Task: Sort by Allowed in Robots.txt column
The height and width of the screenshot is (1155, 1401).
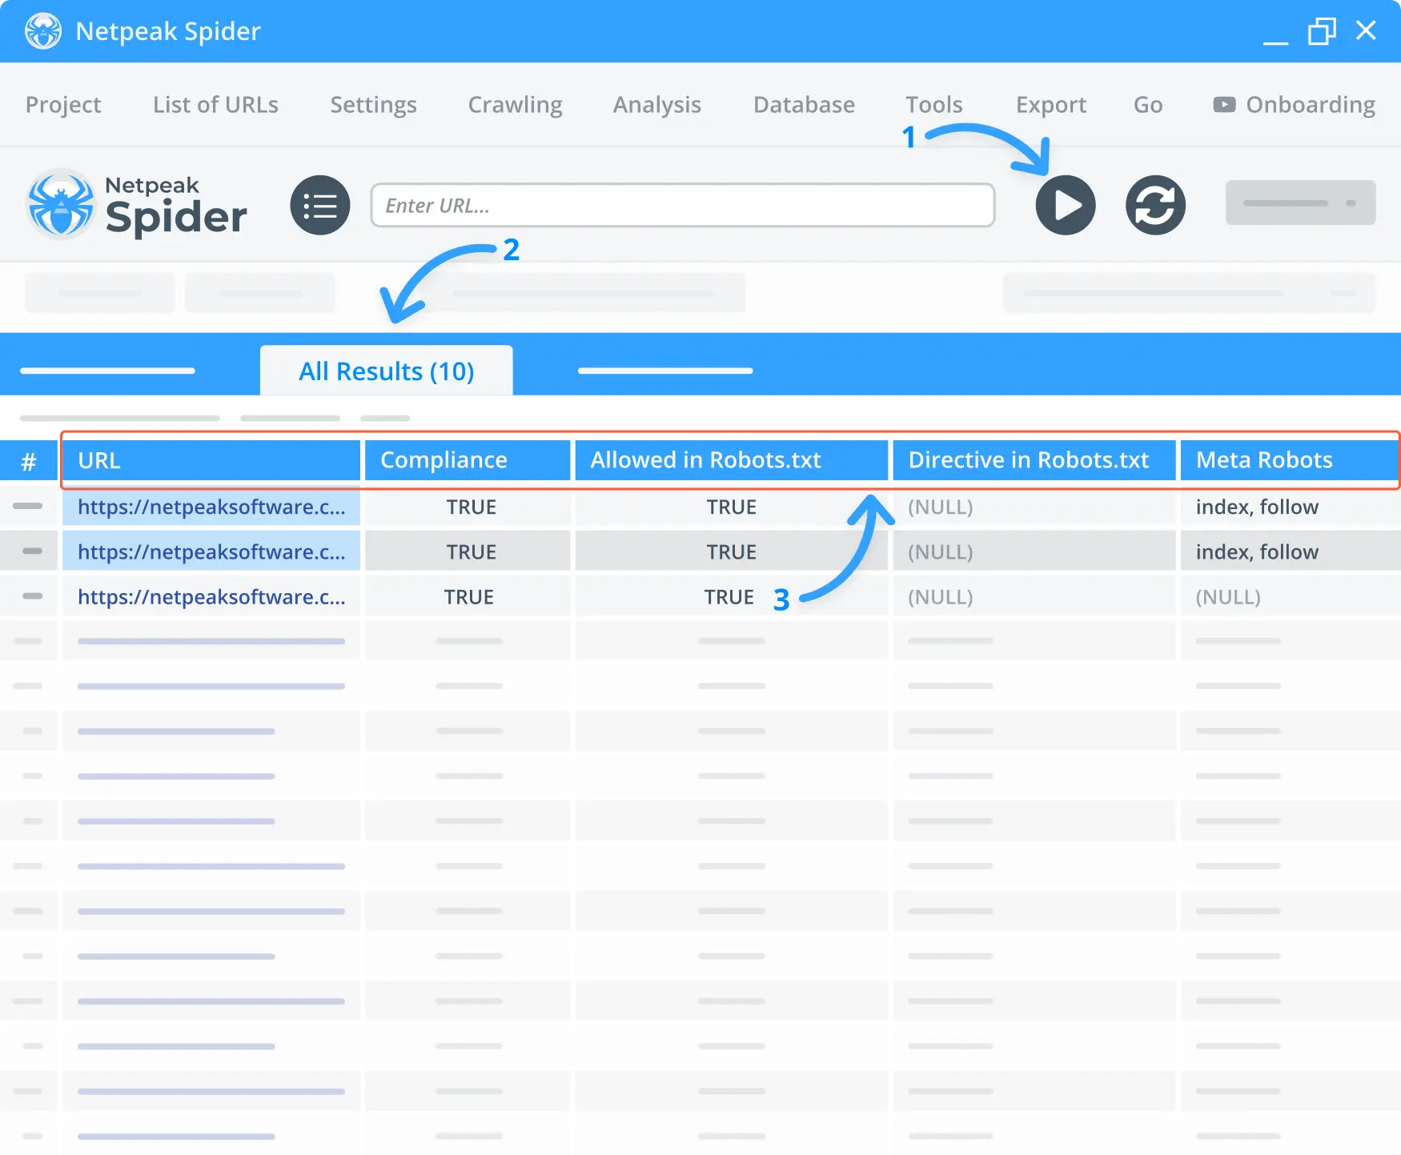Action: [732, 460]
